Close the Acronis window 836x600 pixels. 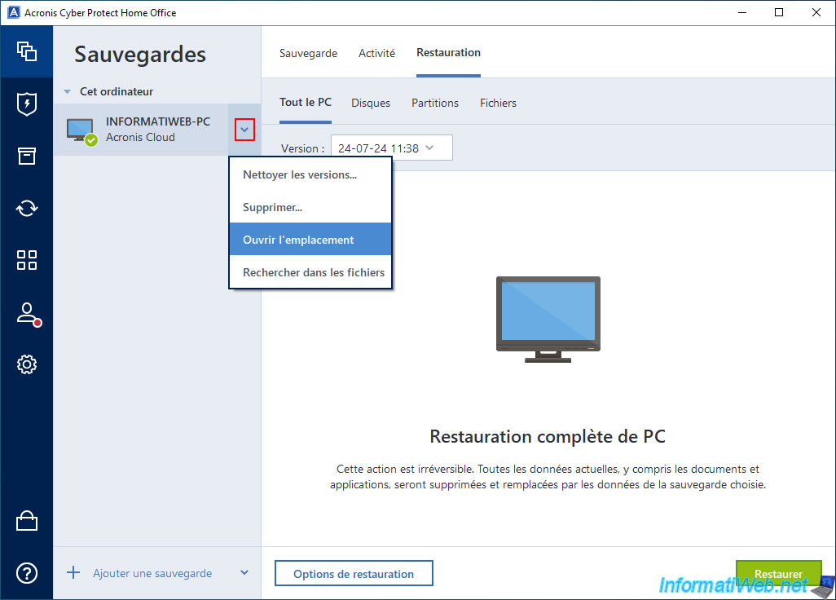coord(816,12)
